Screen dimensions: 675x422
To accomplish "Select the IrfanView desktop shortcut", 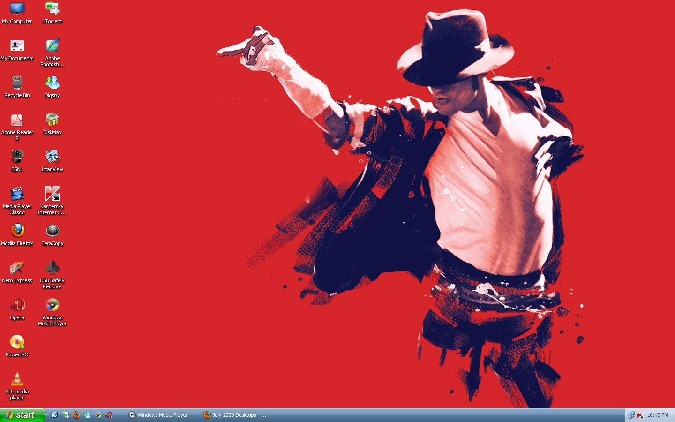I will point(52,161).
